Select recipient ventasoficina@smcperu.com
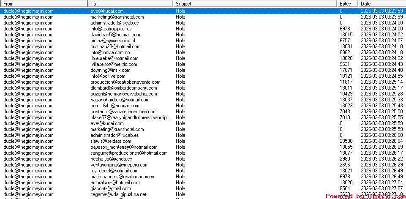406x199 pixels. pos(120,165)
